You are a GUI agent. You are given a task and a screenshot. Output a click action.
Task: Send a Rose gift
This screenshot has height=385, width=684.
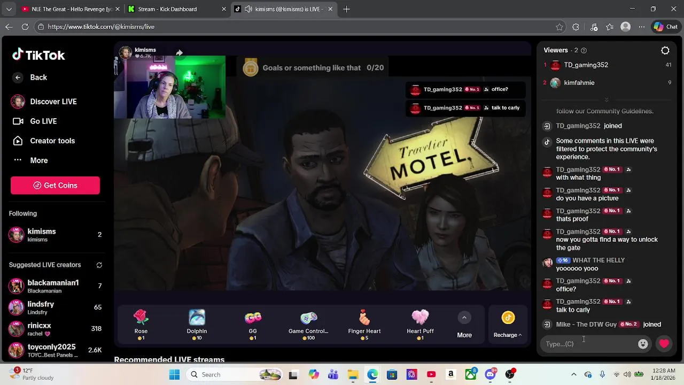[x=141, y=325]
